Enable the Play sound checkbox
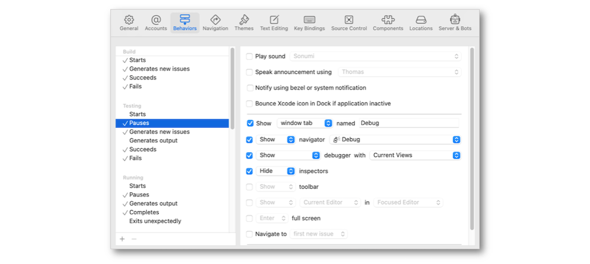 coord(250,56)
